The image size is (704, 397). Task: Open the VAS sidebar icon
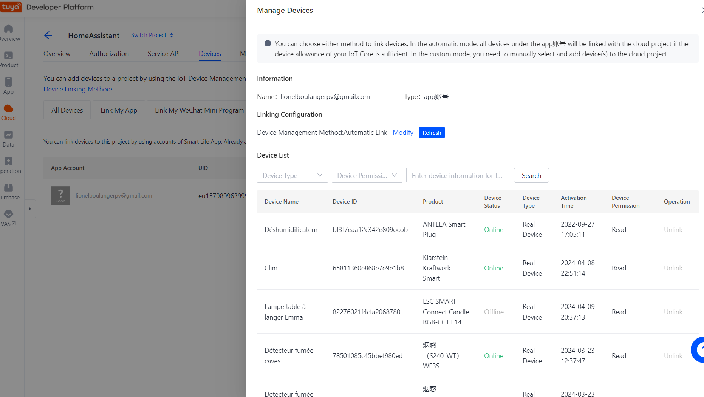8,214
